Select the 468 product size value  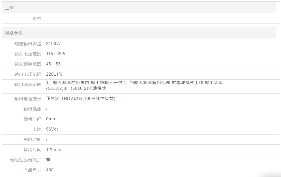(50, 170)
